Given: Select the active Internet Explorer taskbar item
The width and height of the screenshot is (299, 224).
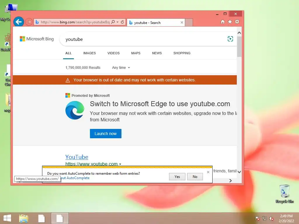Looking at the screenshot, I should pyautogui.click(x=60, y=218).
